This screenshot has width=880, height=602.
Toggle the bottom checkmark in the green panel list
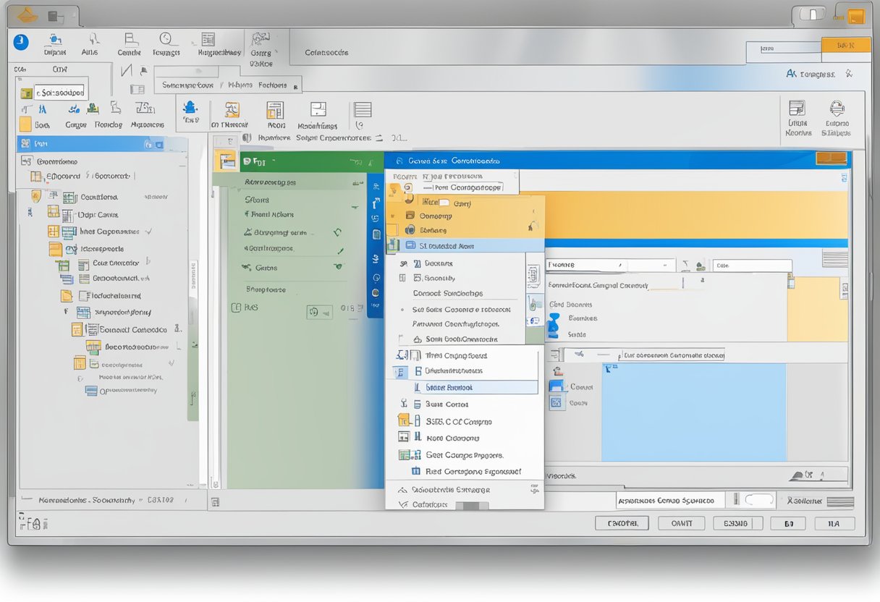[x=337, y=267]
